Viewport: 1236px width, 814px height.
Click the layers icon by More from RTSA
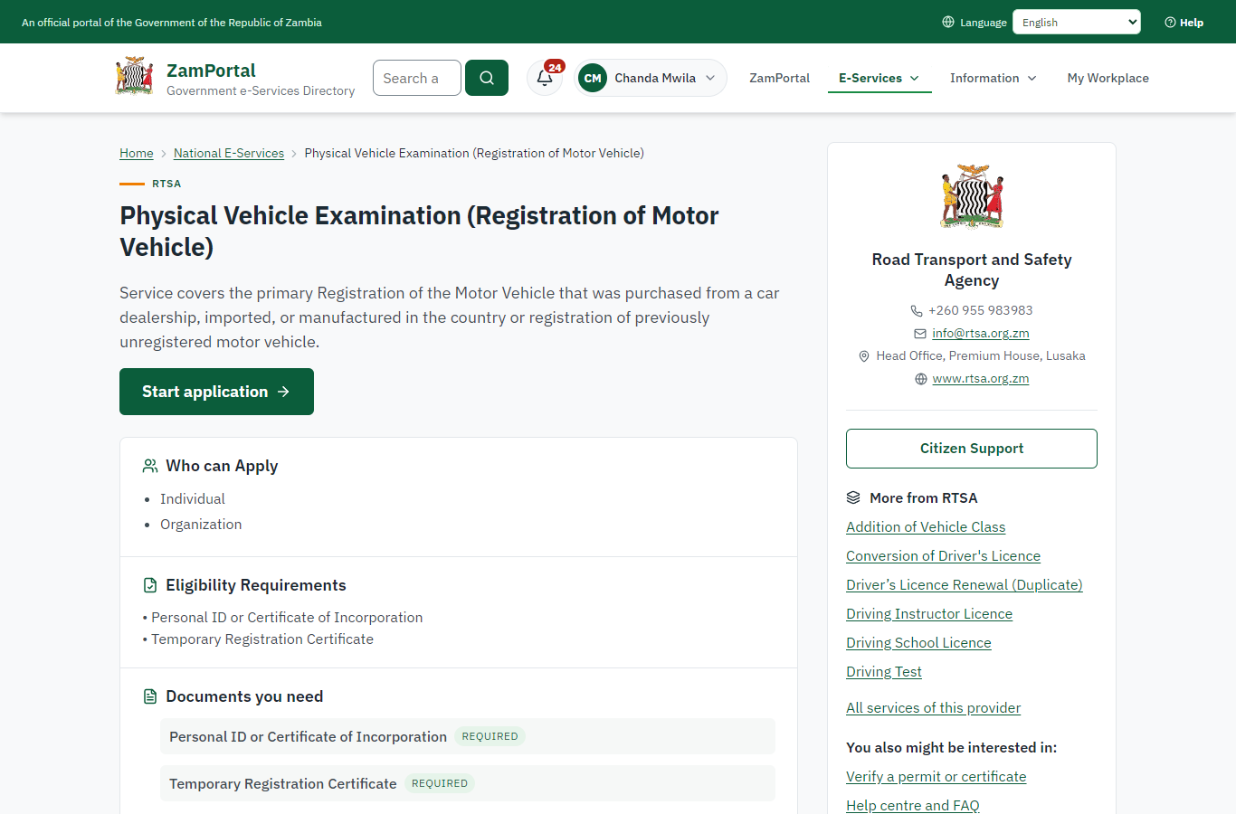tap(853, 497)
